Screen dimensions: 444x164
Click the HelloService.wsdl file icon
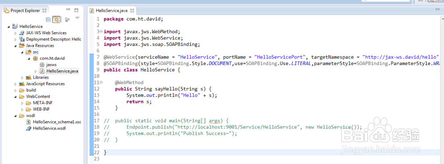(x=28, y=129)
